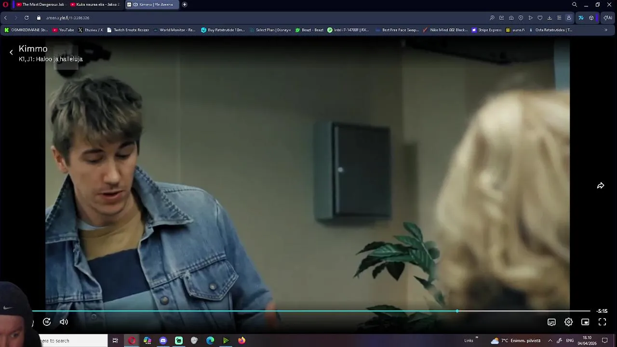617x347 pixels.
Task: Open the Twitch Emote Resizer bookmark
Action: (128, 30)
